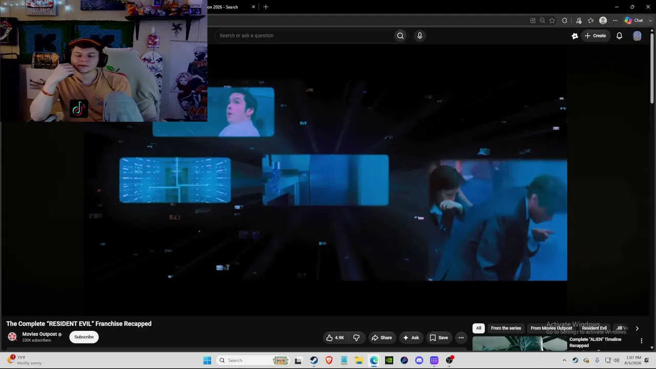Open the clock and date on taskbar
This screenshot has width=656, height=369.
point(633,360)
